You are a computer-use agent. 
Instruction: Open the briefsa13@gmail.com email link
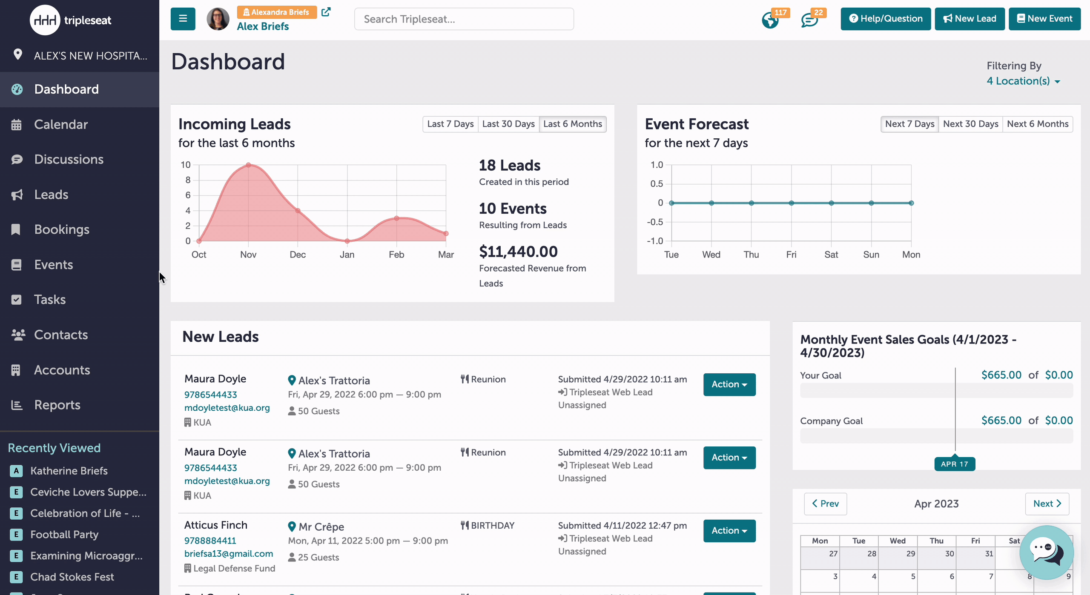229,554
